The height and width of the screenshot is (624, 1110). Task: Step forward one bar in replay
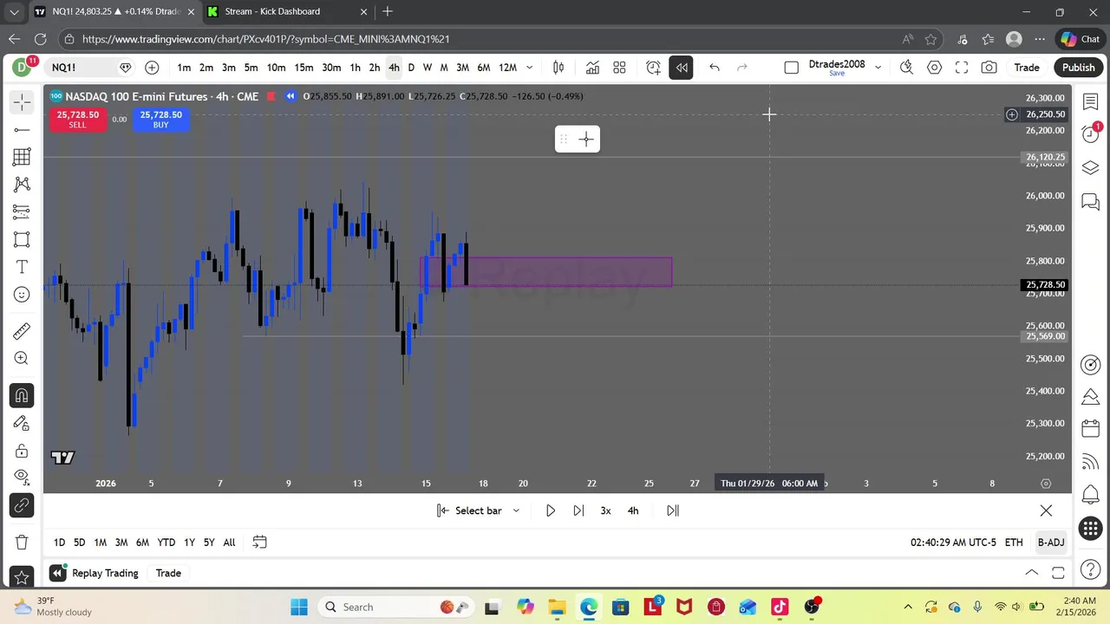pyautogui.click(x=578, y=510)
